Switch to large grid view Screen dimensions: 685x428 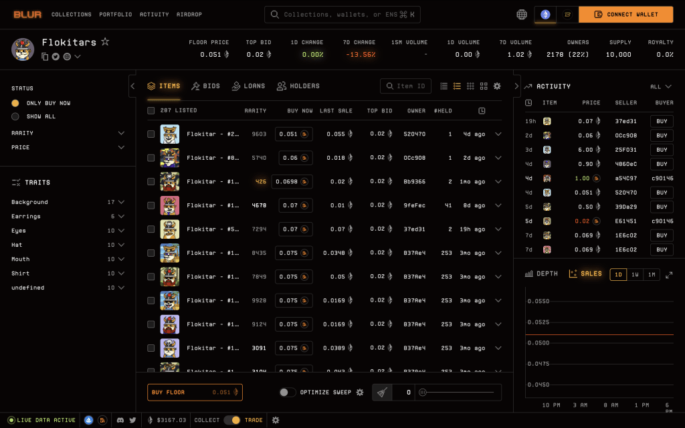point(484,86)
